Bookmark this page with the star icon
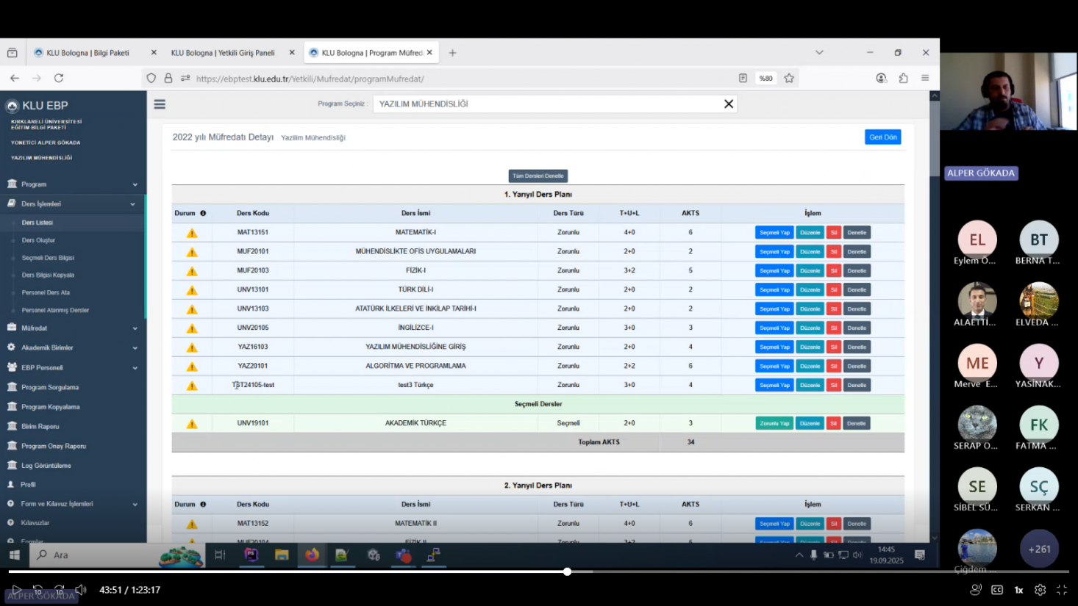1078x606 pixels. point(789,79)
